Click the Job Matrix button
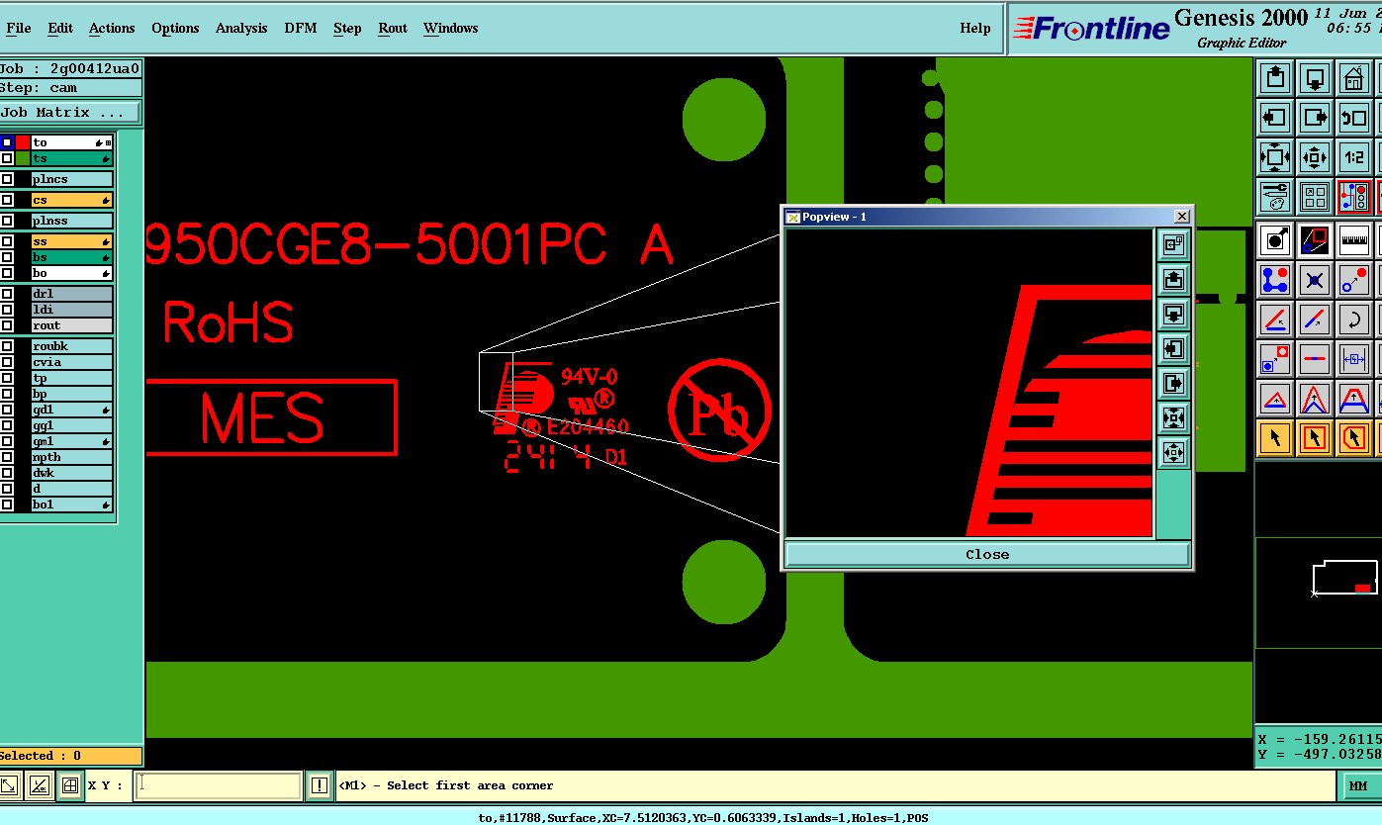The width and height of the screenshot is (1382, 825). (70, 112)
